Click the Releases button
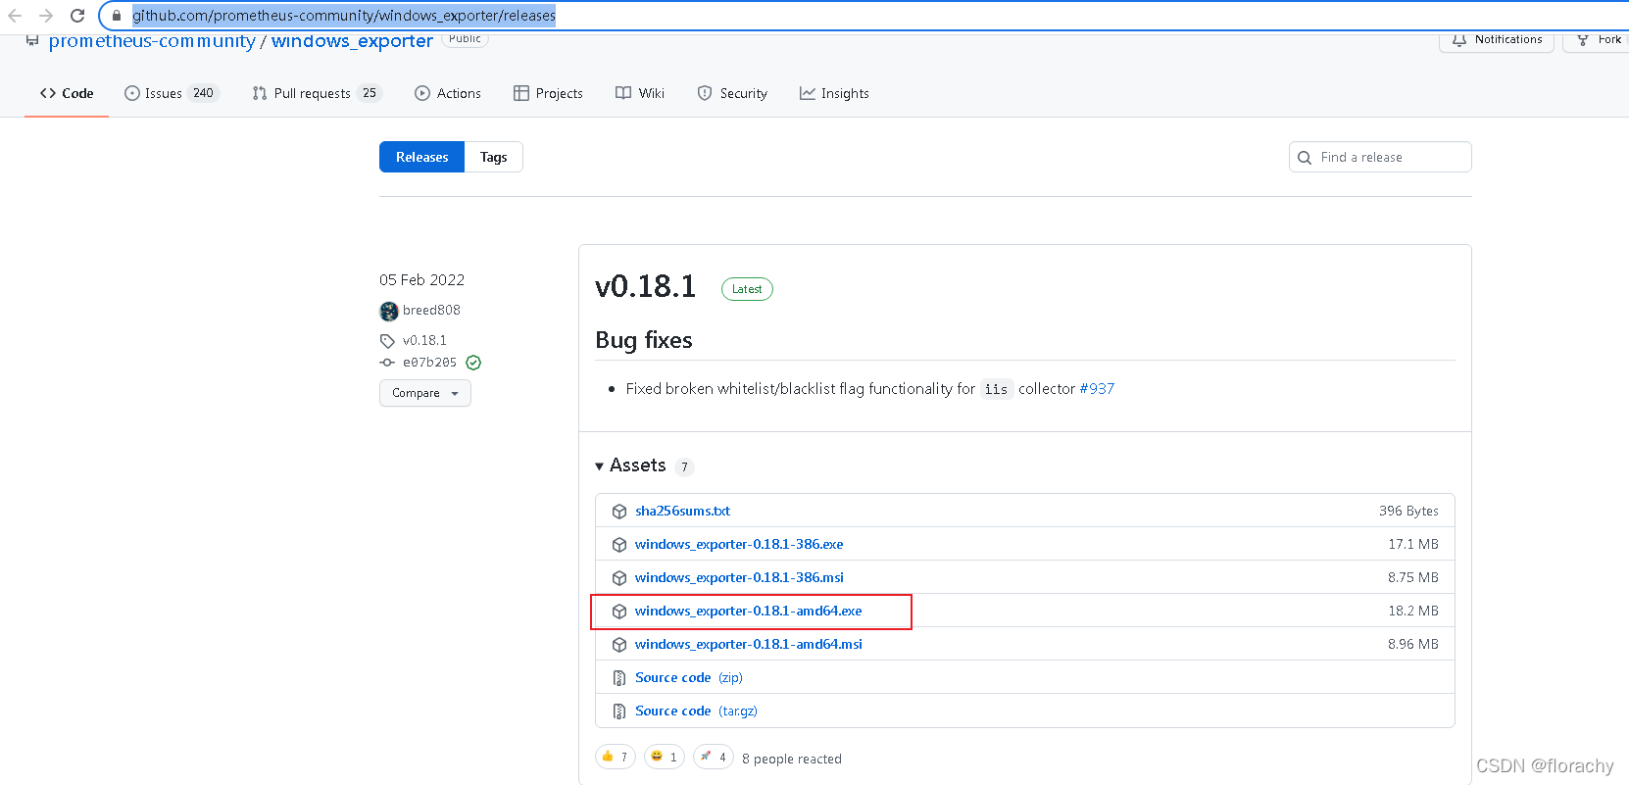This screenshot has height=785, width=1629. pos(421,157)
